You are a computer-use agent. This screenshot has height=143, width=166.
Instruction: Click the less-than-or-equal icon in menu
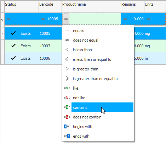[67, 59]
